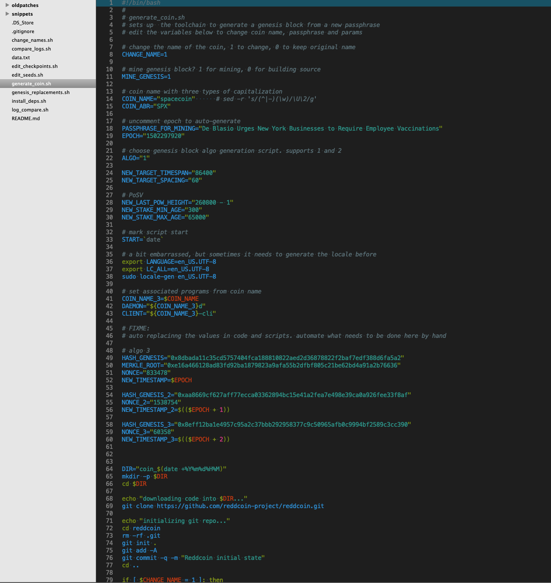Open log_compare.sh script
Screen dimensions: 551x583
pyautogui.click(x=30, y=110)
